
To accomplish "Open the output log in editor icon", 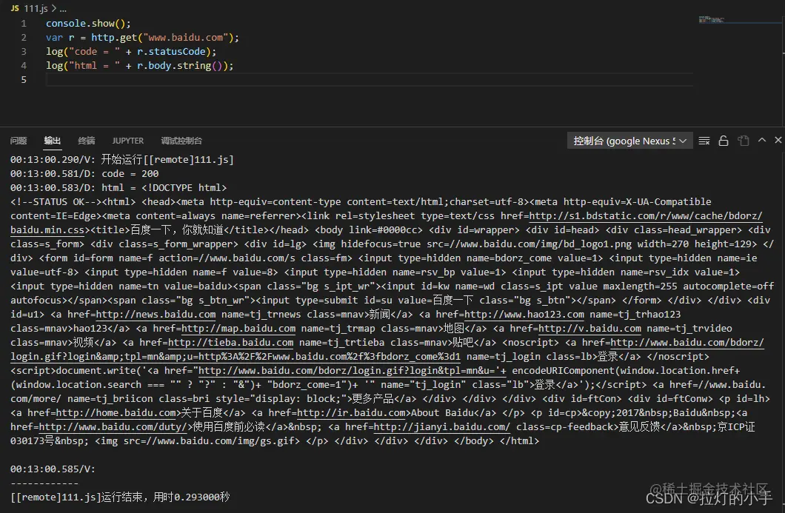I will point(744,141).
